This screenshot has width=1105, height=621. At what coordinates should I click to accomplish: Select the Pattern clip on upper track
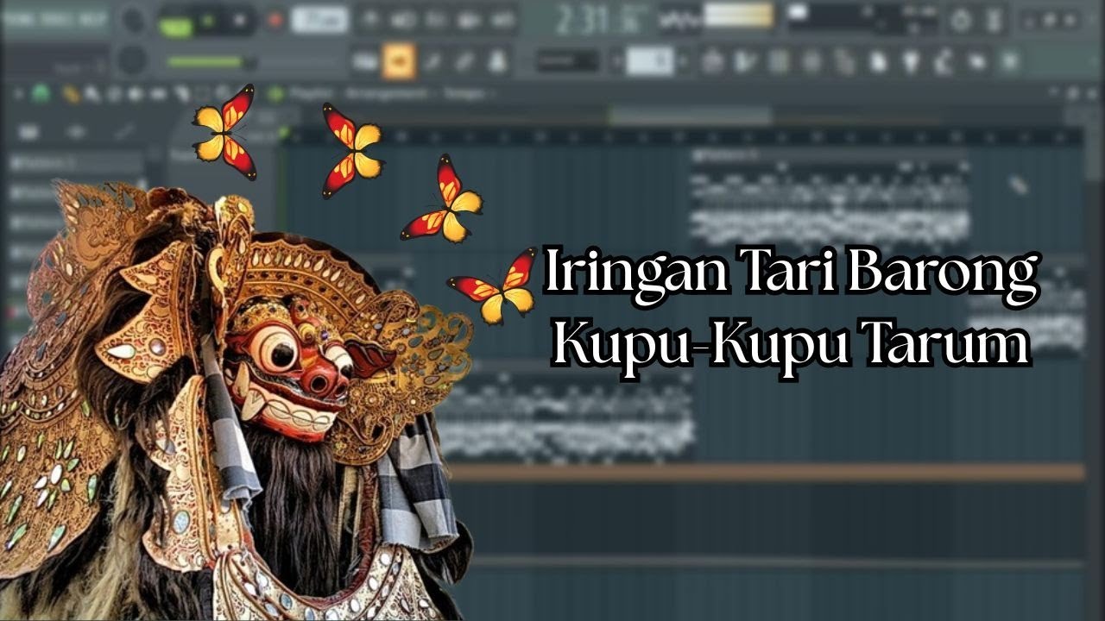click(x=829, y=198)
